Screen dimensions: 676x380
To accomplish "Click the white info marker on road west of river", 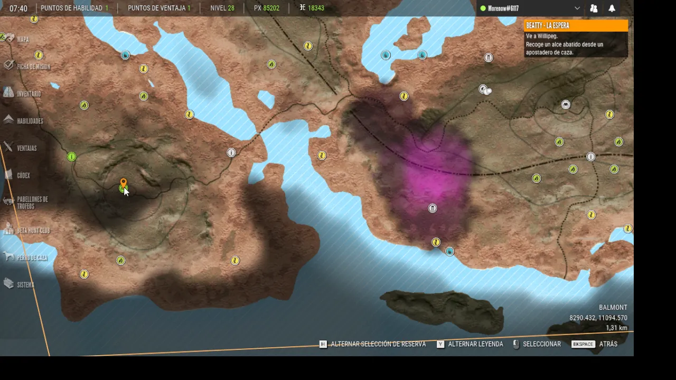I will [x=231, y=153].
